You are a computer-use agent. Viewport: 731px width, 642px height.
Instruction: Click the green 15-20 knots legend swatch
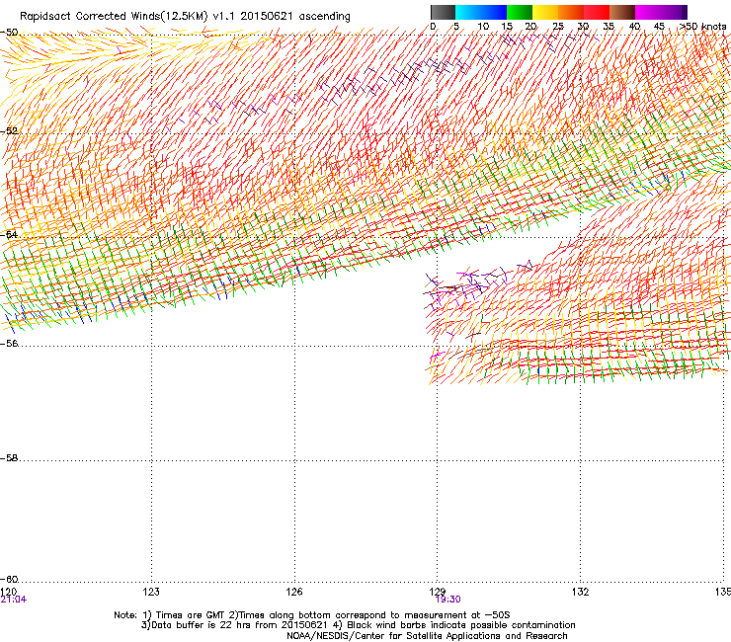(519, 12)
